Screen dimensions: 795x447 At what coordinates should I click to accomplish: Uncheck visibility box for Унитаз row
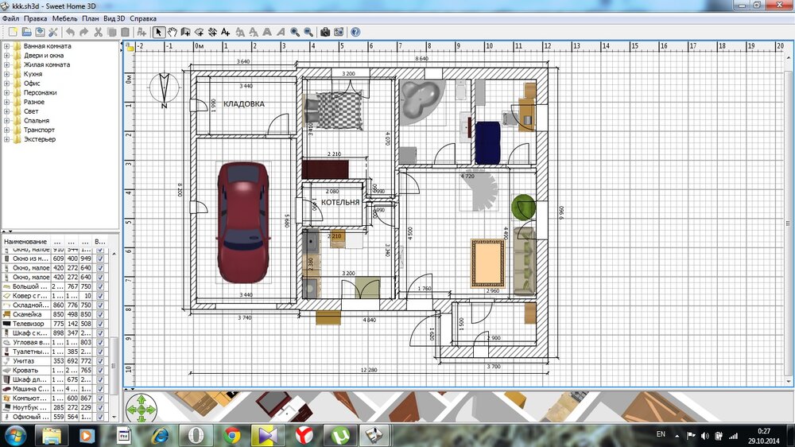coord(100,361)
